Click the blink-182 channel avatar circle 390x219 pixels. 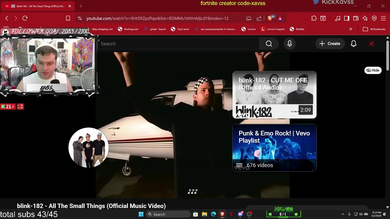point(89,148)
